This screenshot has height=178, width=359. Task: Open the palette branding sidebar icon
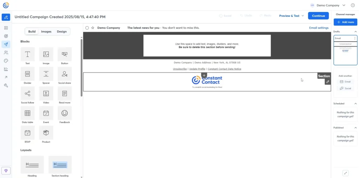6,61
